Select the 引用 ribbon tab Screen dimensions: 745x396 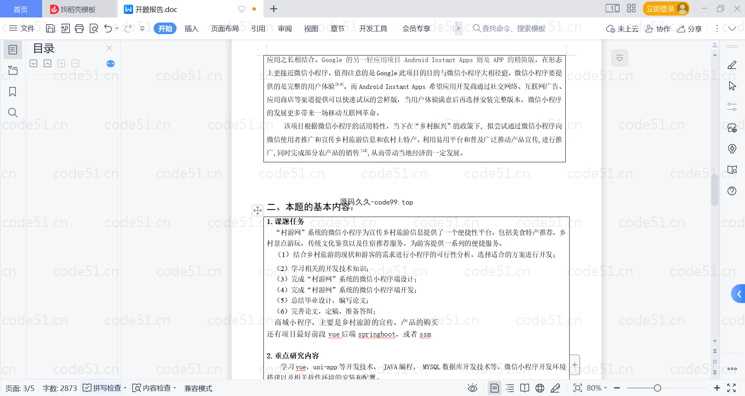click(x=258, y=28)
